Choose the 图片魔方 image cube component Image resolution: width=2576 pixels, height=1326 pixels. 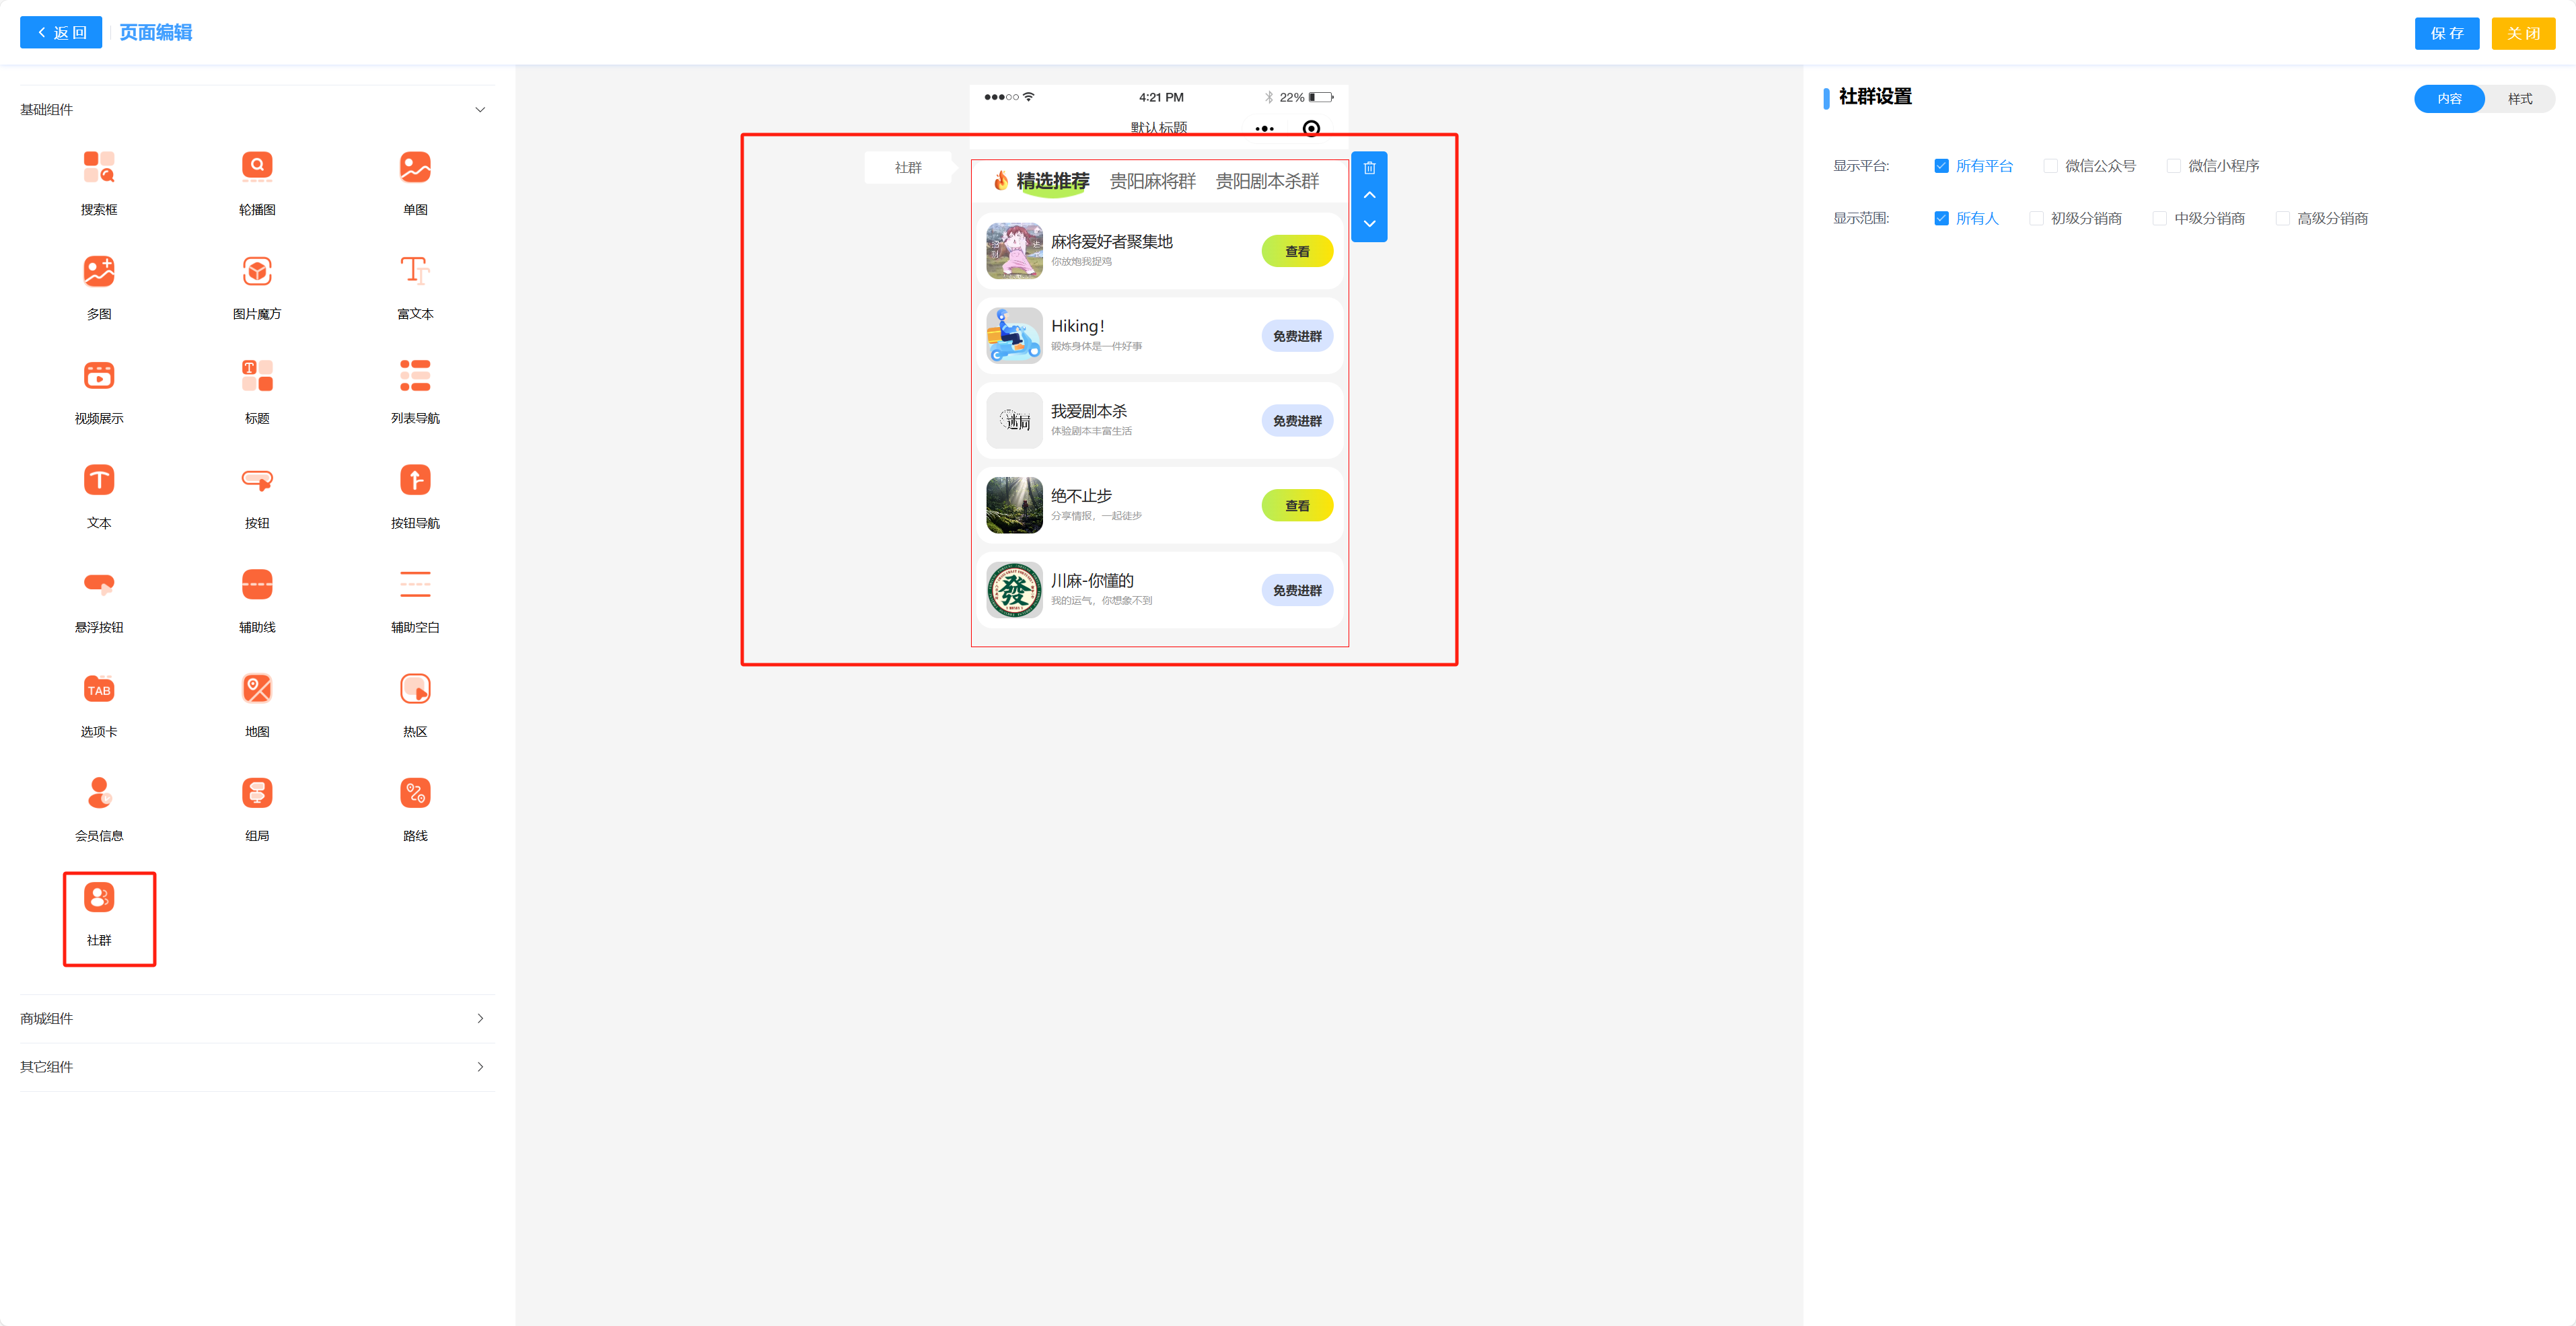coord(257,271)
